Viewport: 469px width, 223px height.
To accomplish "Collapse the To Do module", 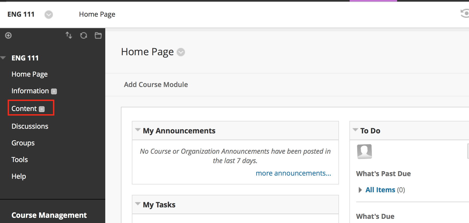I will pos(355,129).
